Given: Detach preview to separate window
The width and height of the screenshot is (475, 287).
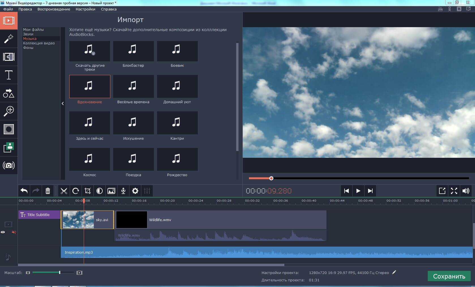Looking at the screenshot, I should click(442, 191).
